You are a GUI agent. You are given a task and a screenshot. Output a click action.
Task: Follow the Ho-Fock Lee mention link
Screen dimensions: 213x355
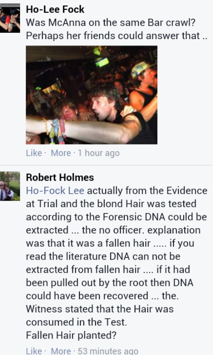coord(55,191)
